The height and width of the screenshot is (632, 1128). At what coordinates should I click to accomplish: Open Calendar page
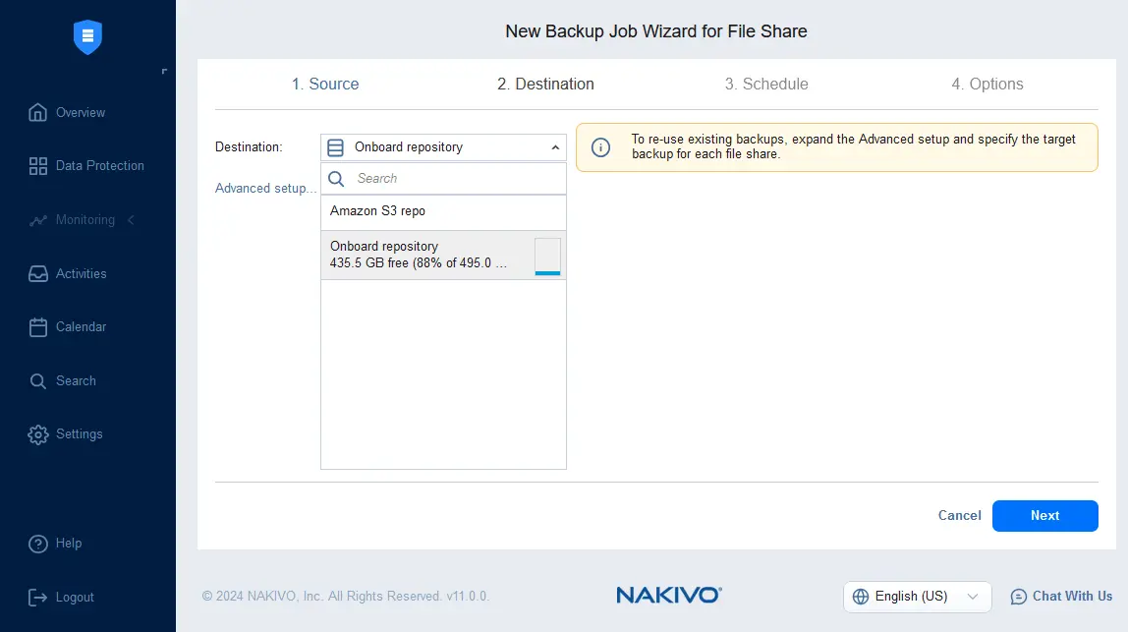[x=82, y=326]
